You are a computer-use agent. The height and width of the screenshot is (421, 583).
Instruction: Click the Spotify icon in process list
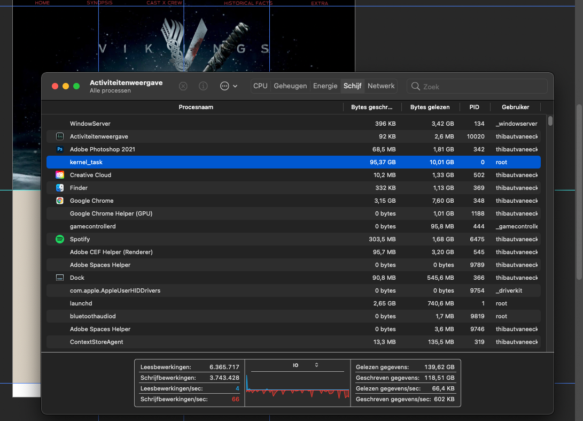coord(60,239)
